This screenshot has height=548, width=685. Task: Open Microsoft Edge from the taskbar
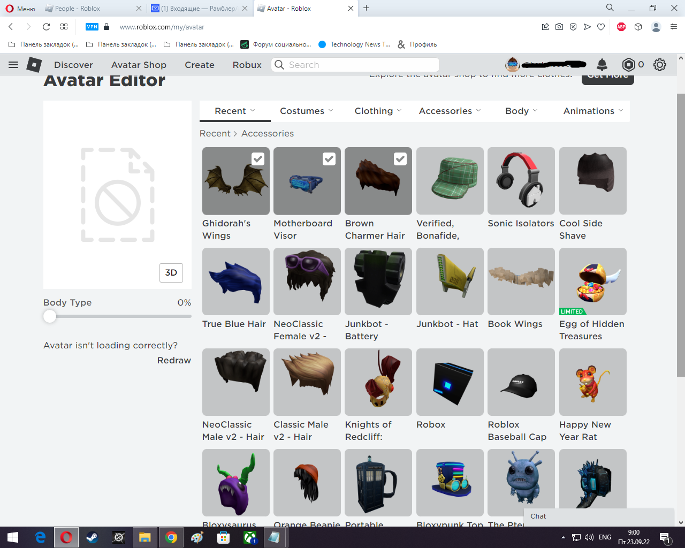point(40,537)
